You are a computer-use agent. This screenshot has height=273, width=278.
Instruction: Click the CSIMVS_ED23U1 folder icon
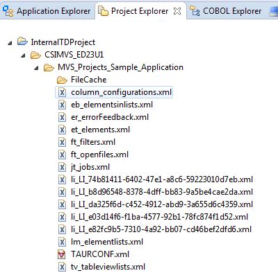35,55
